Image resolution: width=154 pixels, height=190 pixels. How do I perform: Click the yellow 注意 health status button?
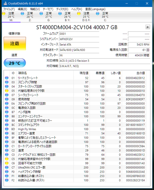pos(15,44)
